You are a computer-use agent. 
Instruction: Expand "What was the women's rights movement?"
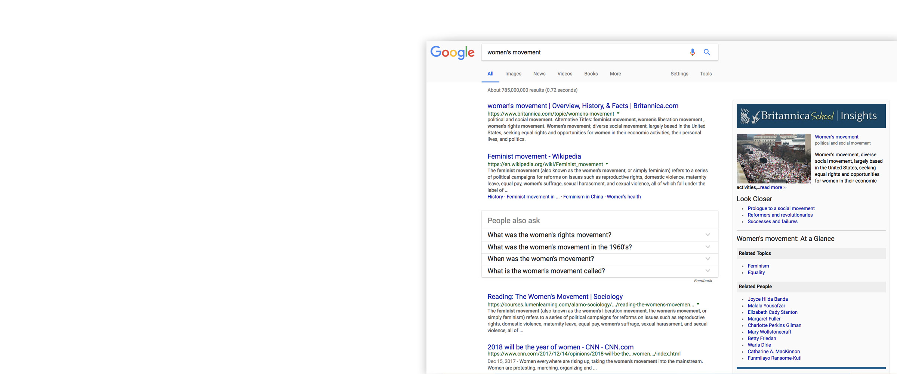[x=599, y=235]
